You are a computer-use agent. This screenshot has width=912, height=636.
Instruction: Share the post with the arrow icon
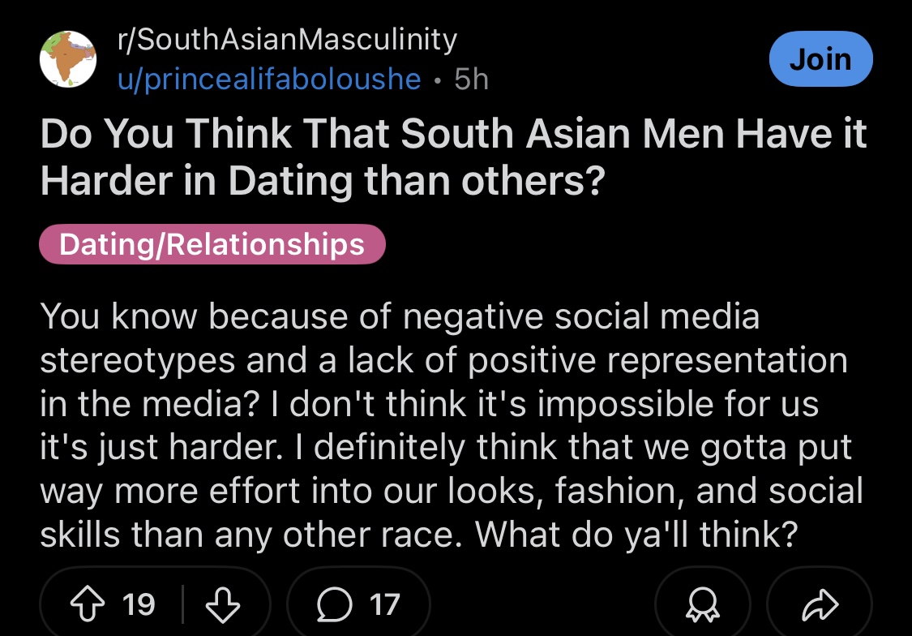(x=819, y=605)
